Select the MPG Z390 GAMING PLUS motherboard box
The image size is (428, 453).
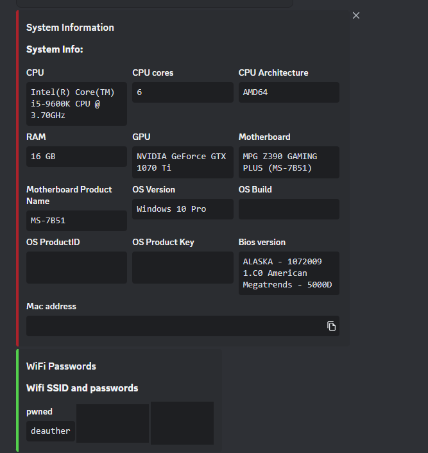[x=289, y=162]
